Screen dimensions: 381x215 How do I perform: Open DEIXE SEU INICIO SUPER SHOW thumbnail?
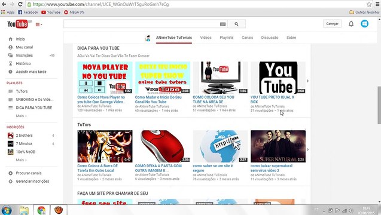pyautogui.click(x=163, y=78)
